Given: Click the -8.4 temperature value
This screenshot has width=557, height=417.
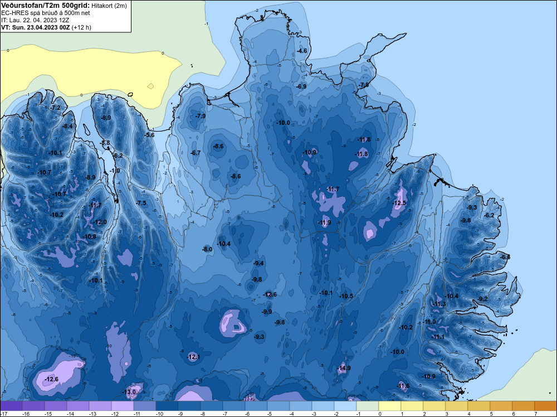Looking at the screenshot, I should (x=67, y=126).
